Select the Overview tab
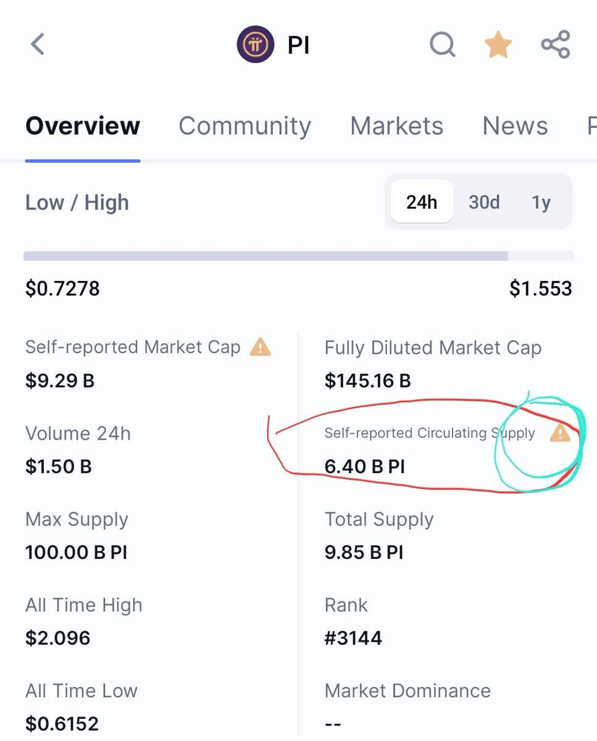Screen dimensions: 597x741 click(83, 126)
